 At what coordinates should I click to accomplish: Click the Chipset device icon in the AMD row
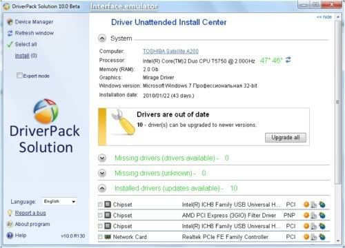[x=108, y=215]
